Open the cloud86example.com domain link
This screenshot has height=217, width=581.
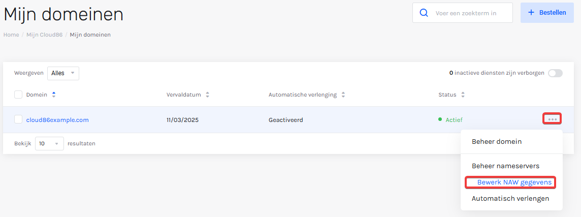(x=57, y=120)
